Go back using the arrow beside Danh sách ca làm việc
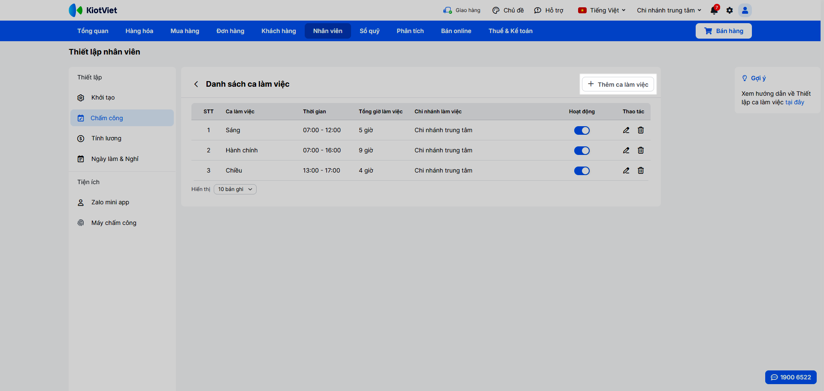 (196, 84)
